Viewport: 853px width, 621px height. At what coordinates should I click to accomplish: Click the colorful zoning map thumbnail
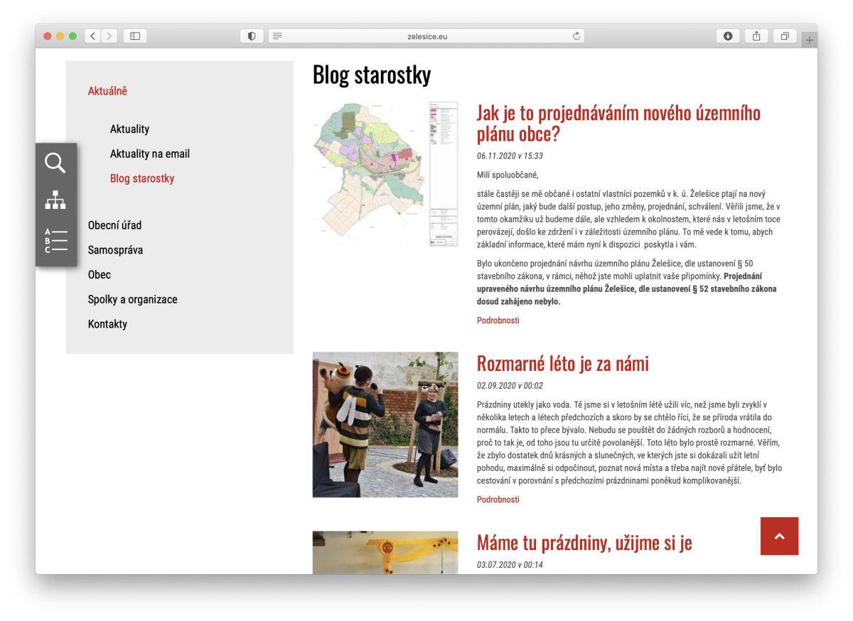(385, 173)
